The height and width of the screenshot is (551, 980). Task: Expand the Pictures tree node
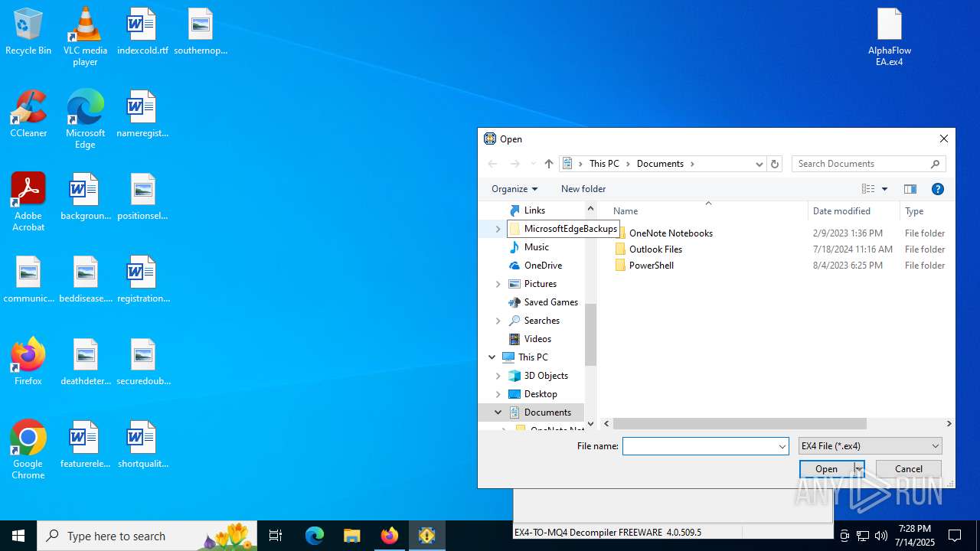click(x=498, y=284)
